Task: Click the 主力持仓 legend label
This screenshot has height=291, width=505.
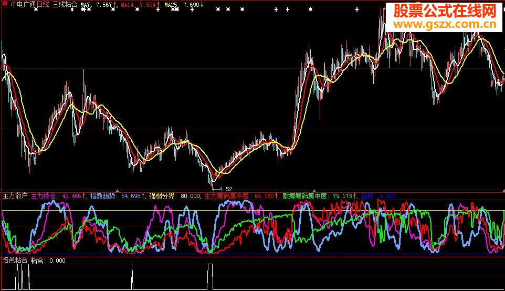Action: (x=45, y=196)
